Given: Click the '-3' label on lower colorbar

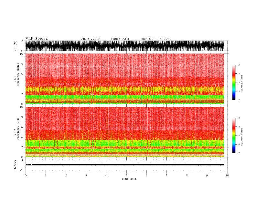Looking at the screenshot, I should (238, 118).
